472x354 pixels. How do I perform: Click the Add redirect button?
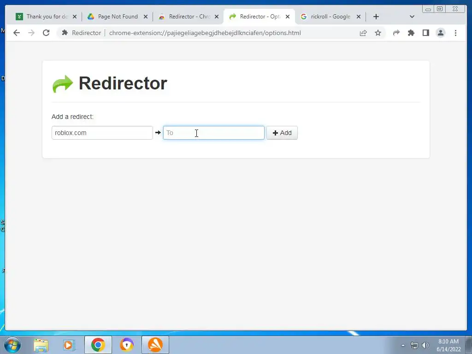(x=282, y=133)
